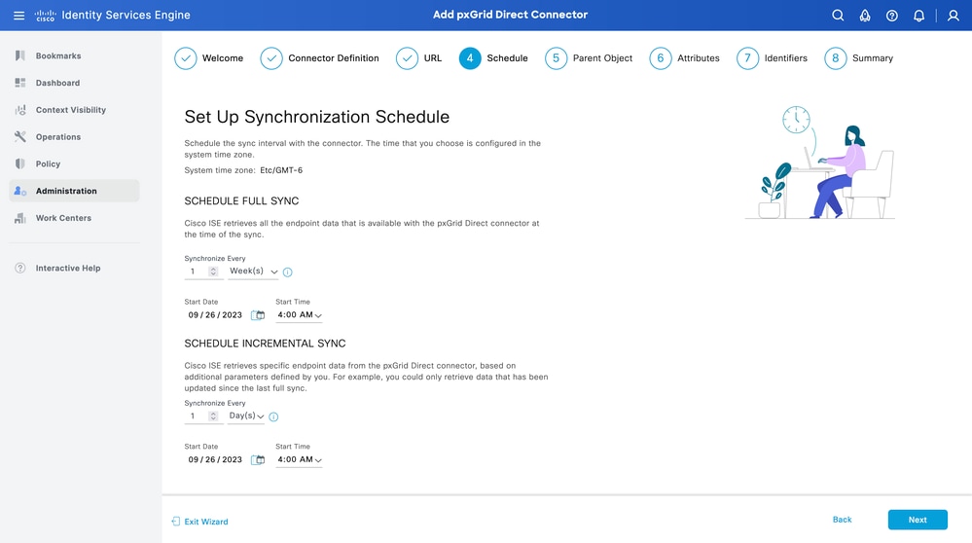Open the user profile icon
Screen dimensions: 972x543
pos(953,15)
